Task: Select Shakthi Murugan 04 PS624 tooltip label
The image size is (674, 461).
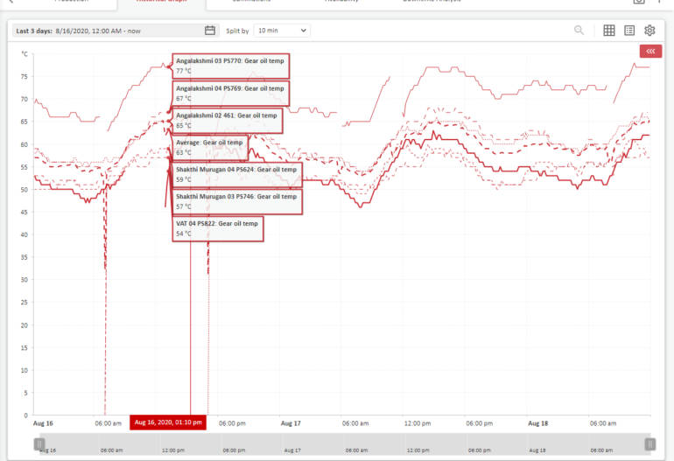Action: 236,174
